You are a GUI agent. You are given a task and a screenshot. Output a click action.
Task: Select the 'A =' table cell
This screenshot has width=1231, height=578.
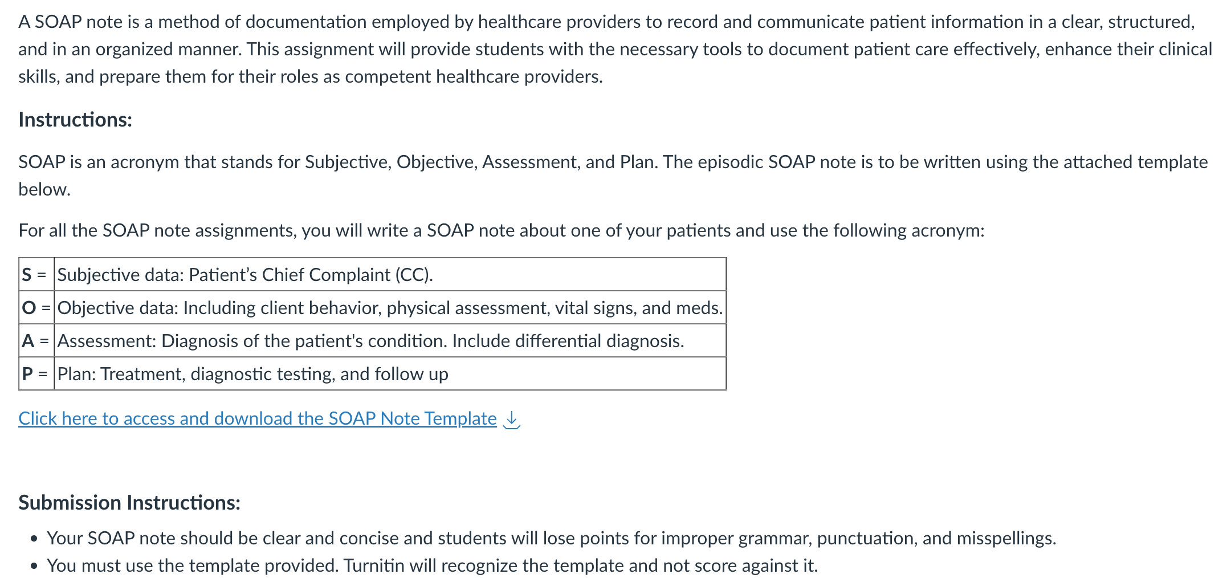coord(36,341)
